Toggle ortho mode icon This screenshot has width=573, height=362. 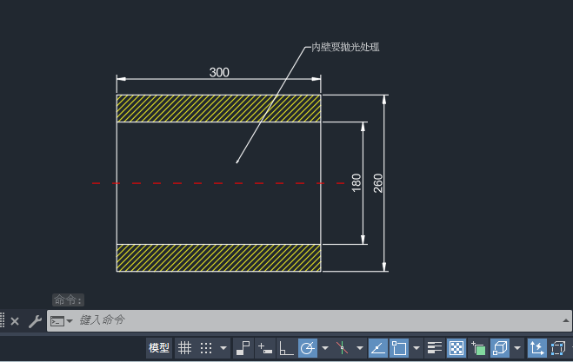coord(286,348)
